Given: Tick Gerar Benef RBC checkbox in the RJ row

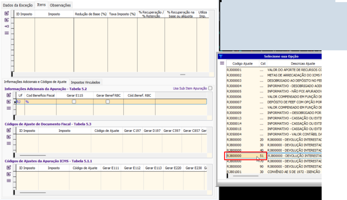Looking at the screenshot, I should pos(107,102).
